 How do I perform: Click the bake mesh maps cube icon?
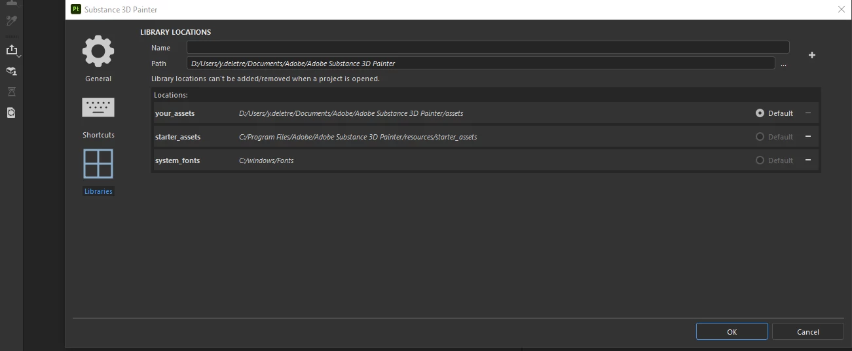[x=11, y=71]
